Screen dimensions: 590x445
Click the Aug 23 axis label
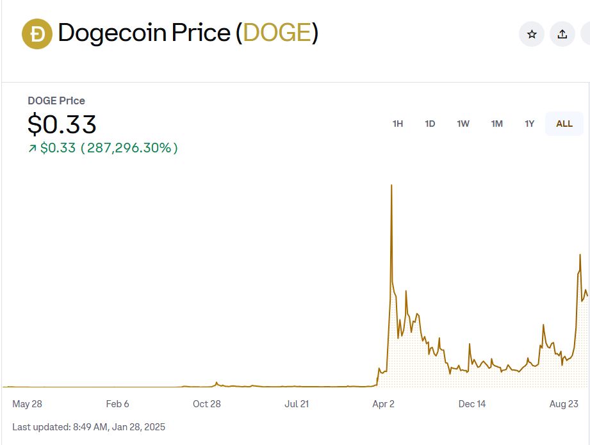click(564, 404)
